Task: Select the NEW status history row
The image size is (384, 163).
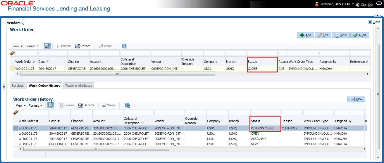Action: pos(190,144)
